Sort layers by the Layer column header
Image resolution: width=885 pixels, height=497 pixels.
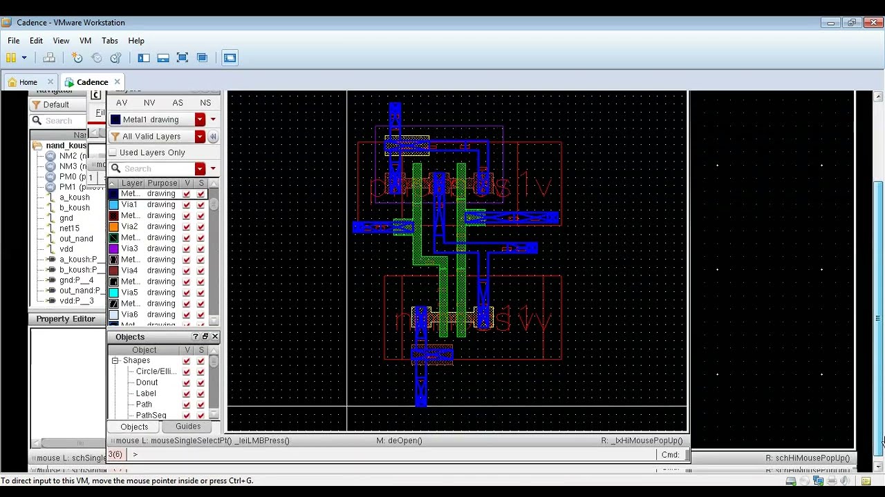point(132,183)
